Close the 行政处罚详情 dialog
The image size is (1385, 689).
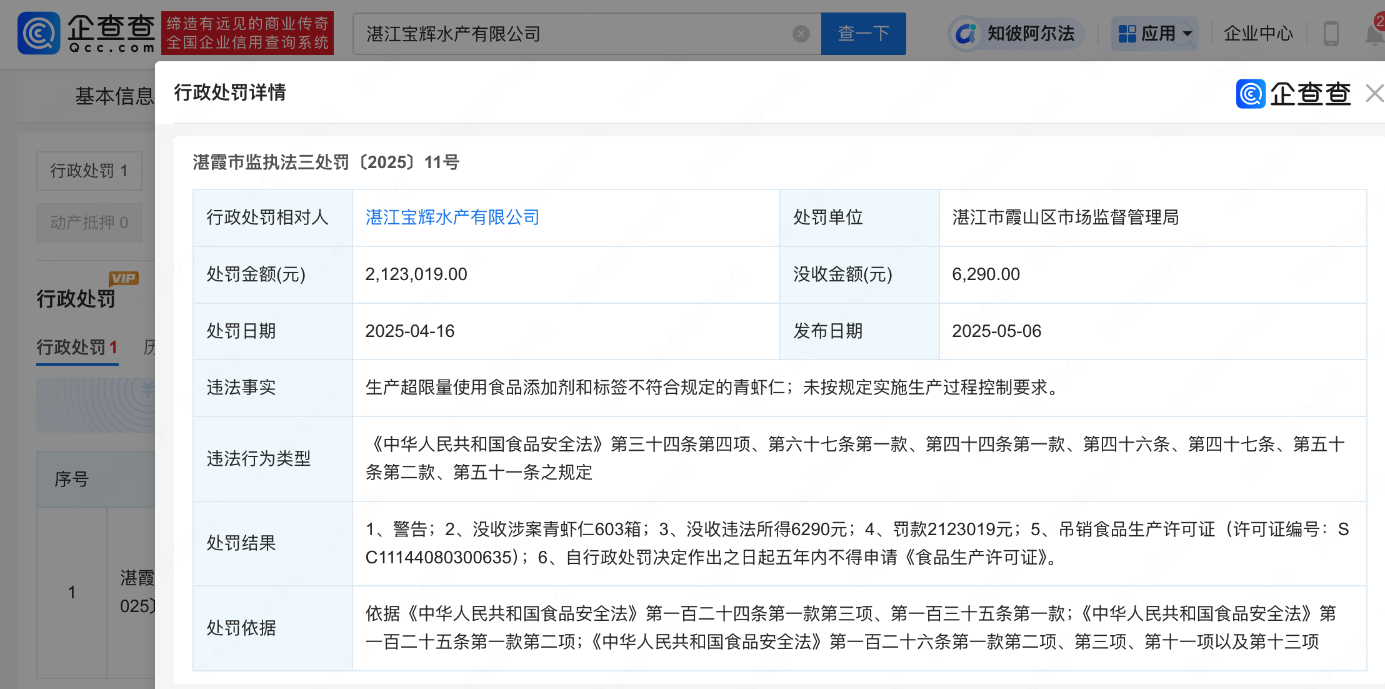click(1374, 94)
